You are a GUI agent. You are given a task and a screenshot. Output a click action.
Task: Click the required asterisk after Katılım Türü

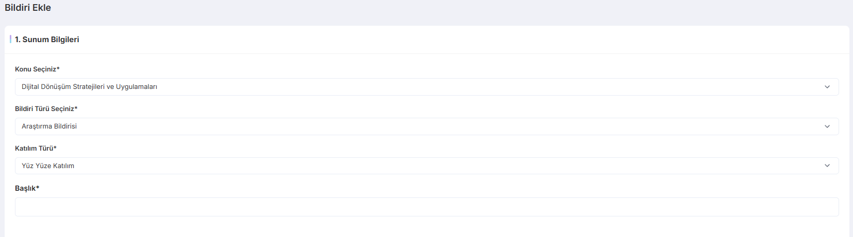(55, 148)
